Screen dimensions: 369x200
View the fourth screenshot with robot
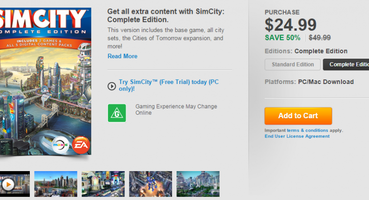point(150,184)
